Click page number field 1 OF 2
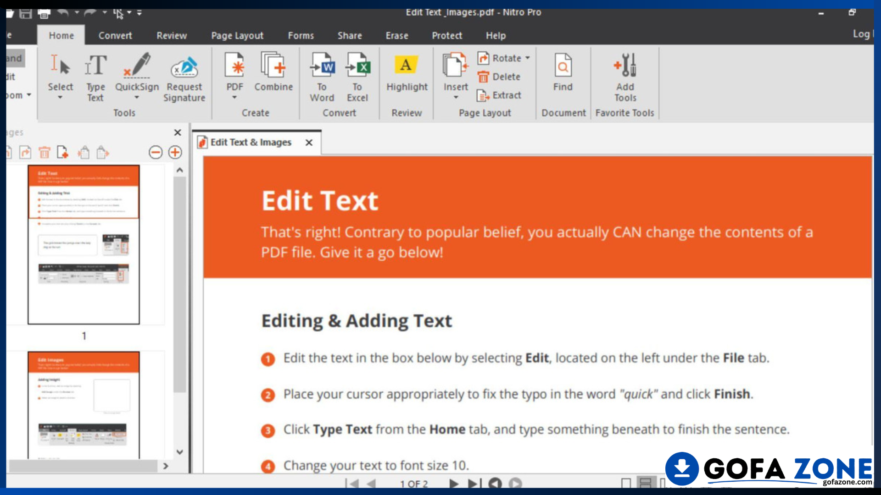This screenshot has height=495, width=881. coord(413,484)
